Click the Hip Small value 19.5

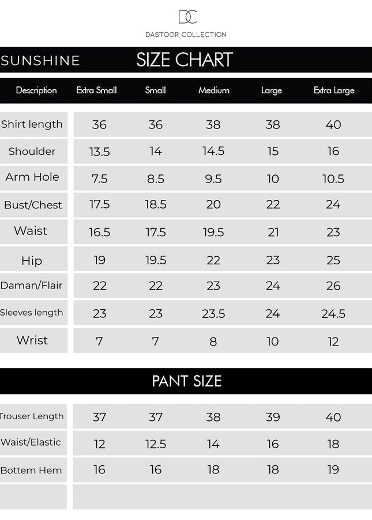156,260
